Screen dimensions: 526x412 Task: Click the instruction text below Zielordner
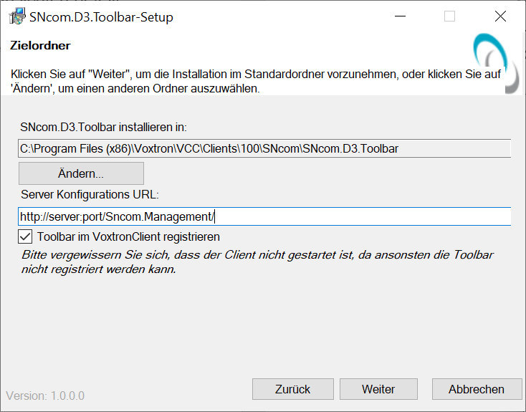[x=254, y=81]
